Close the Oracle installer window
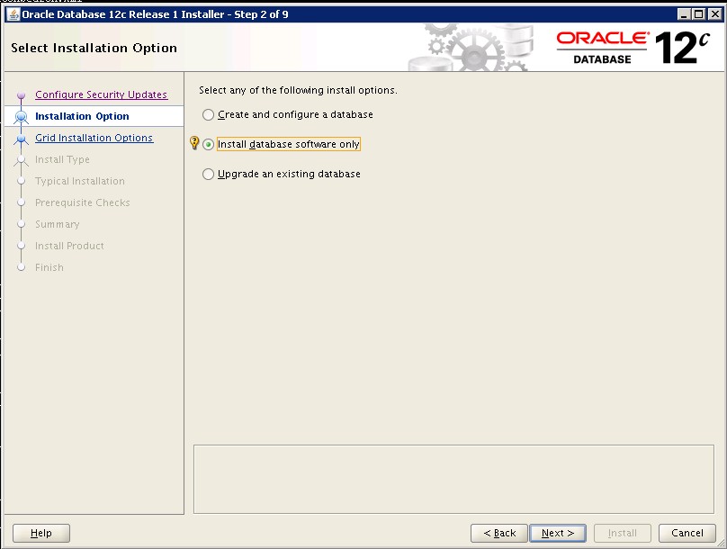Image resolution: width=727 pixels, height=549 pixels. click(714, 14)
